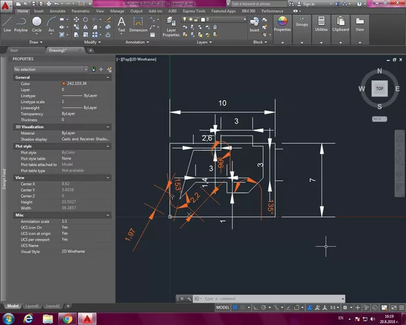This screenshot has width=406, height=325.
Task: Toggle Quick Select in Properties palette
Action: [107, 69]
